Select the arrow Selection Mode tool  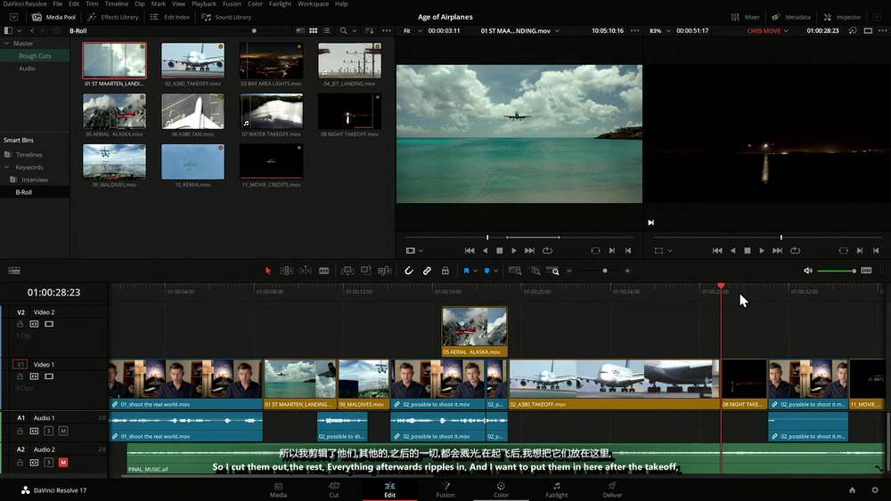coord(268,271)
